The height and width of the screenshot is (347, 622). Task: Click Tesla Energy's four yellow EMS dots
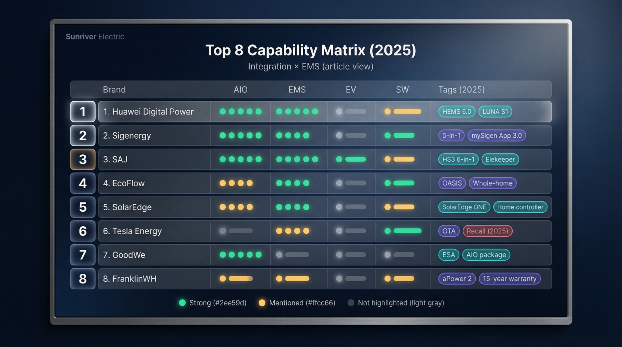(x=292, y=231)
